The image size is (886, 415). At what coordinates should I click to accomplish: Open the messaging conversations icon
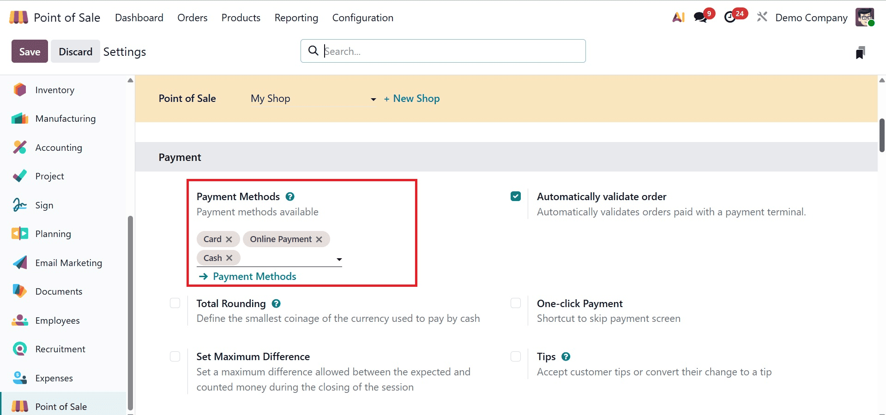pos(700,15)
